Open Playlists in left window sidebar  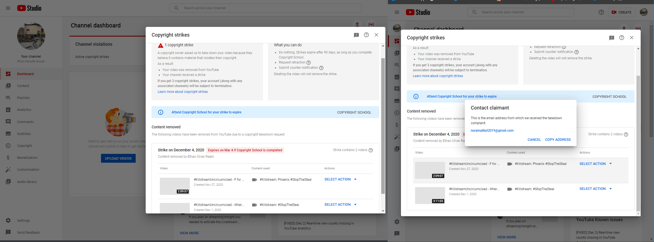pos(31,98)
